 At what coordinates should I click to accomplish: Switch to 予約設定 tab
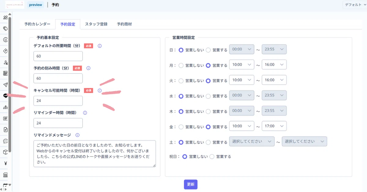[x=68, y=24]
